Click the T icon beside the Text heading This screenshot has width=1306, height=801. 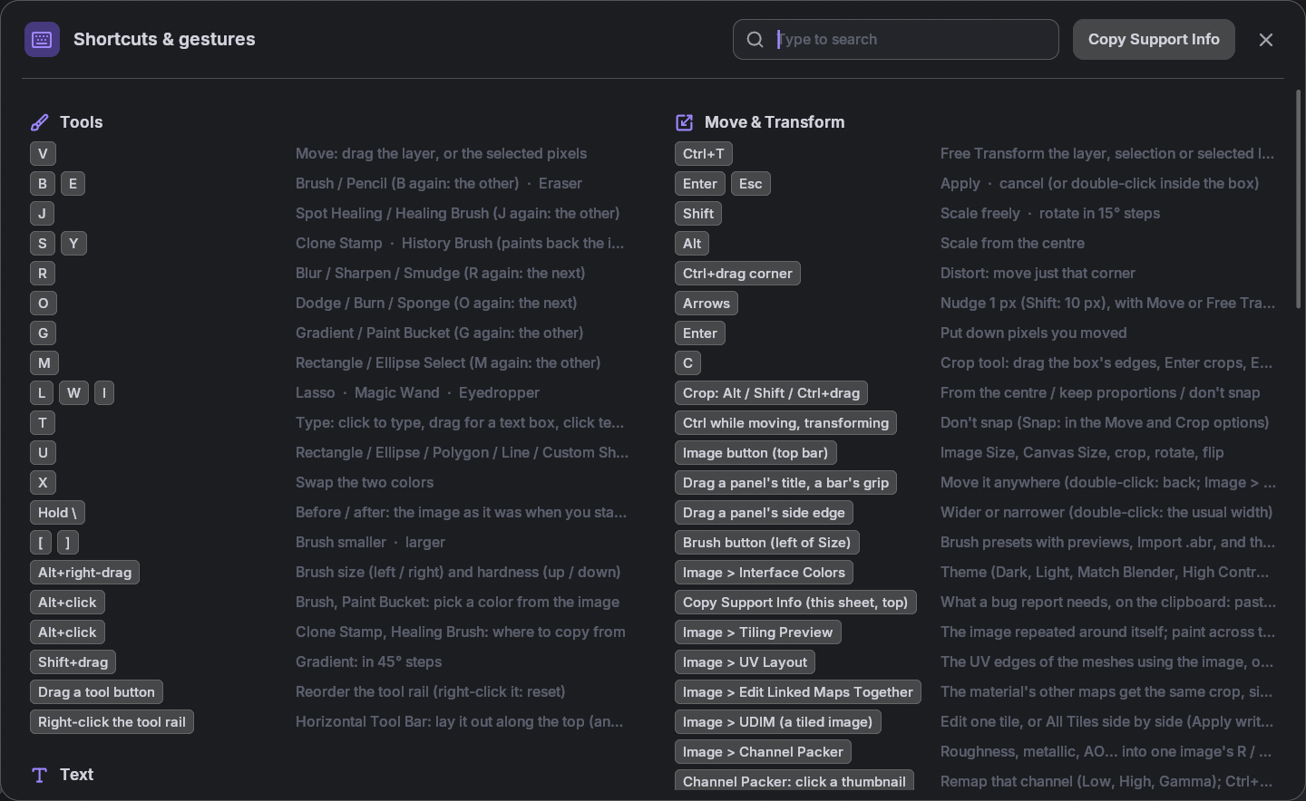[x=39, y=775]
